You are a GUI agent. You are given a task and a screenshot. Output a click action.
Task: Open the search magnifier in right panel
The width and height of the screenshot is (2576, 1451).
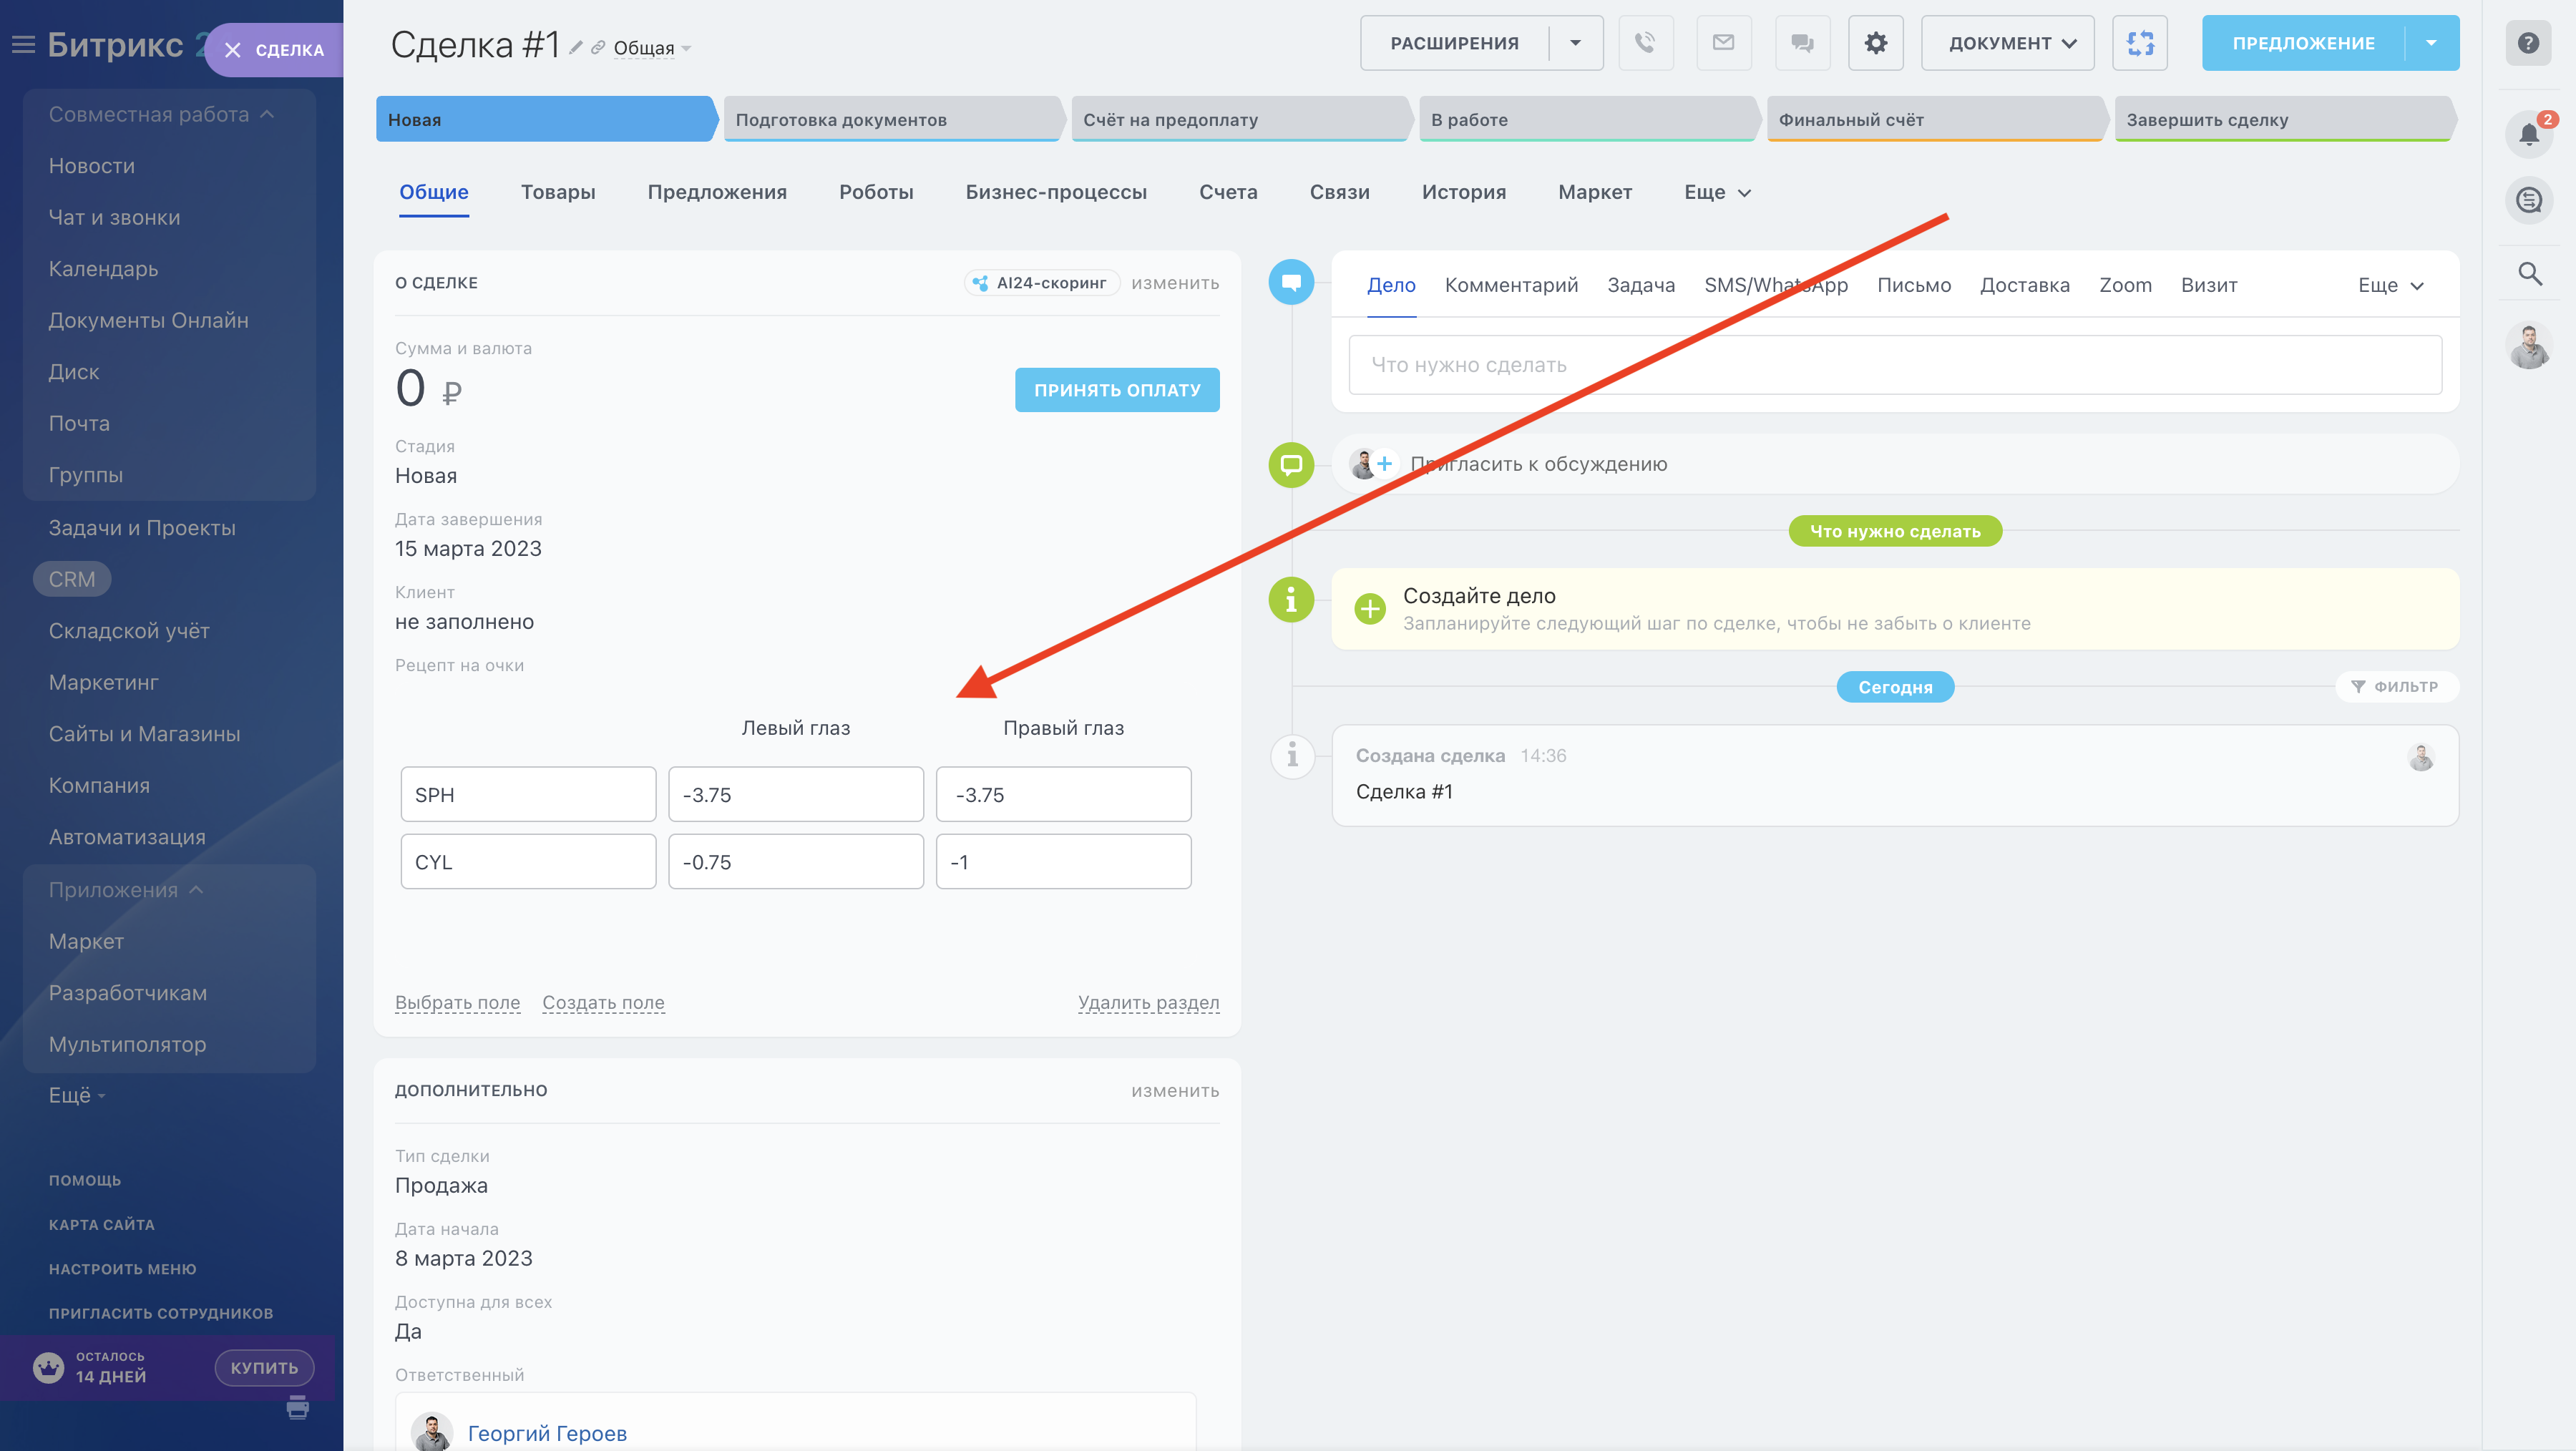[2529, 273]
